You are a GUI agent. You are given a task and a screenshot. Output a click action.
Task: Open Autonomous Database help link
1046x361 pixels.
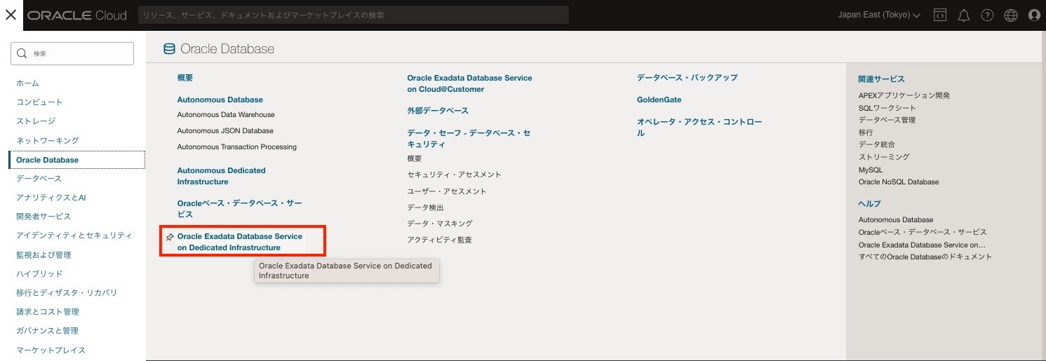(x=896, y=219)
